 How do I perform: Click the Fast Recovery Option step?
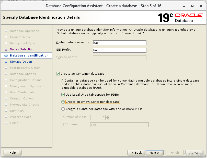25,68
